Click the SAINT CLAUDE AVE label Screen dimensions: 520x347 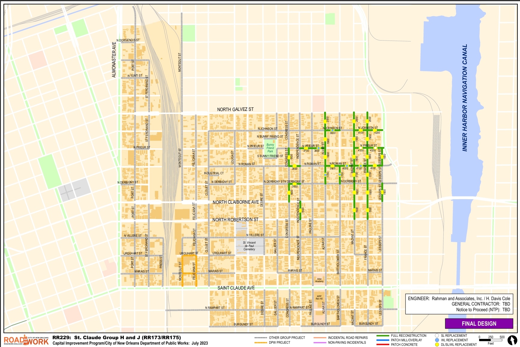pyautogui.click(x=236, y=288)
